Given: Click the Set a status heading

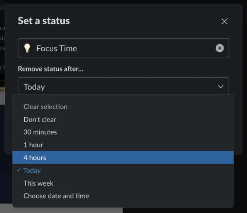Looking at the screenshot, I should click(x=44, y=21).
